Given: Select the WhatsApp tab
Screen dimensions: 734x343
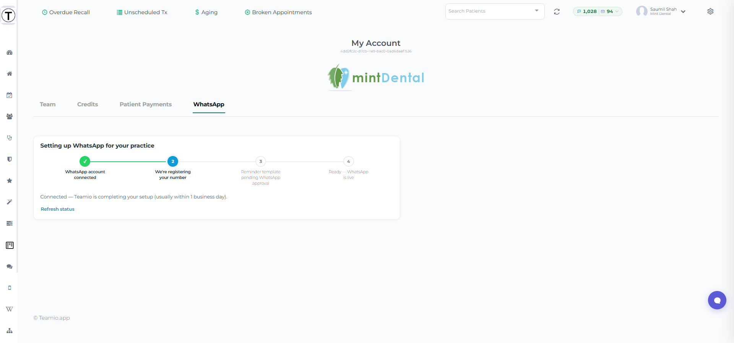Looking at the screenshot, I should pos(209,104).
